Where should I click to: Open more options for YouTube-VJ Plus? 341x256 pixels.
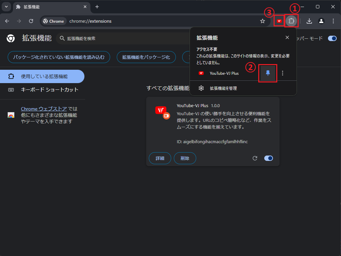[x=283, y=73]
